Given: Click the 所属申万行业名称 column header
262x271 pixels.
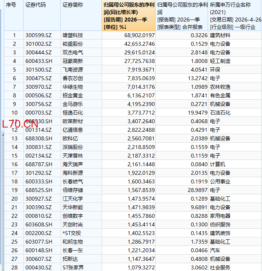Looking at the screenshot, I should 235,16.
